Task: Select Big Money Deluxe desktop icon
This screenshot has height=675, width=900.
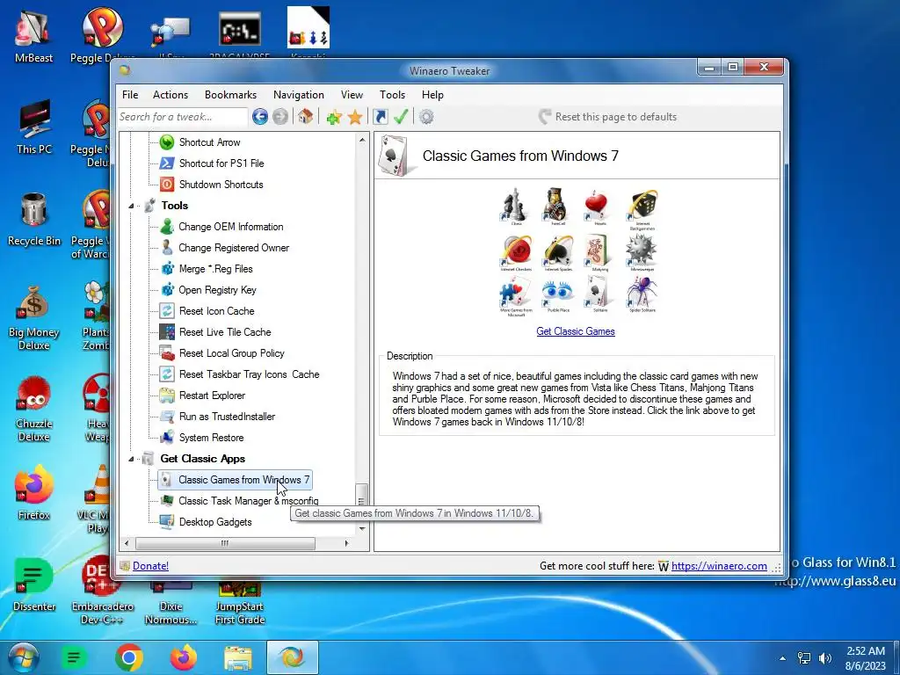Action: click(x=34, y=317)
